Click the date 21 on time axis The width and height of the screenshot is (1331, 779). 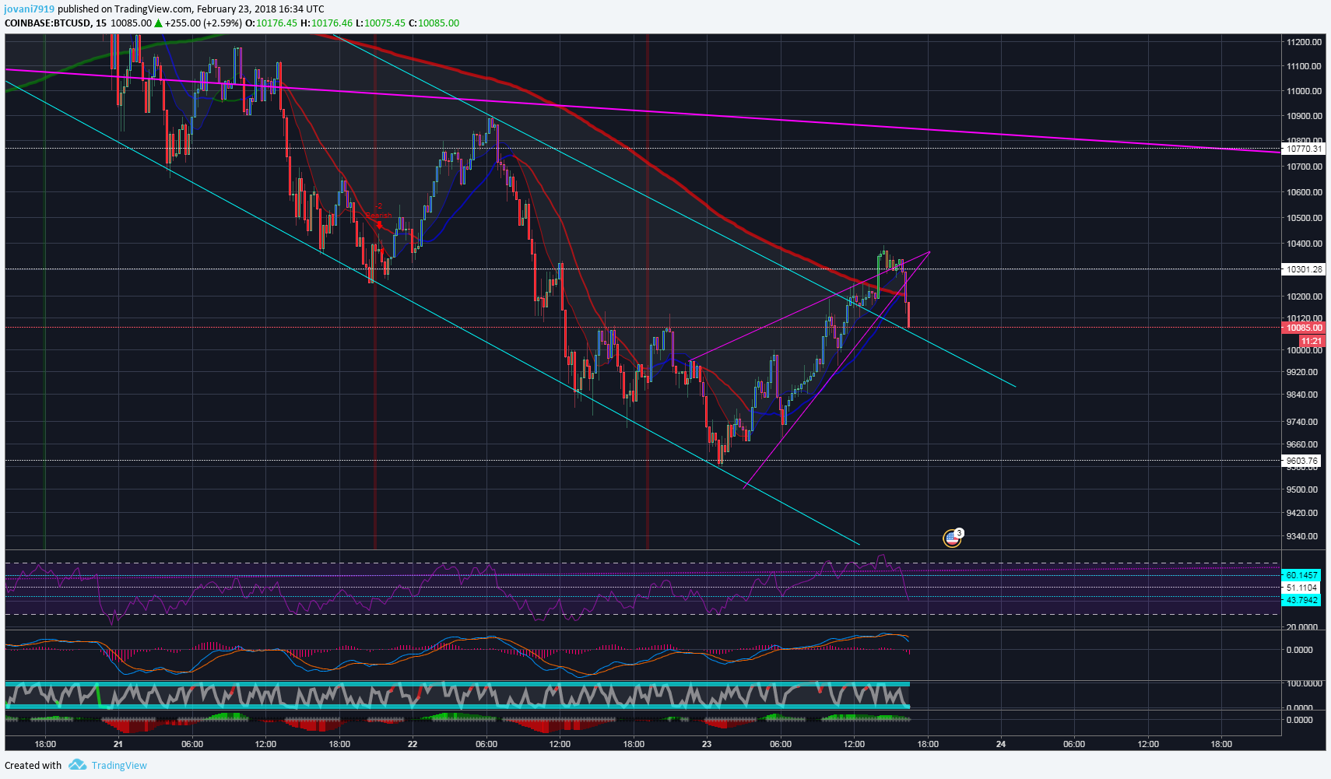(x=118, y=744)
